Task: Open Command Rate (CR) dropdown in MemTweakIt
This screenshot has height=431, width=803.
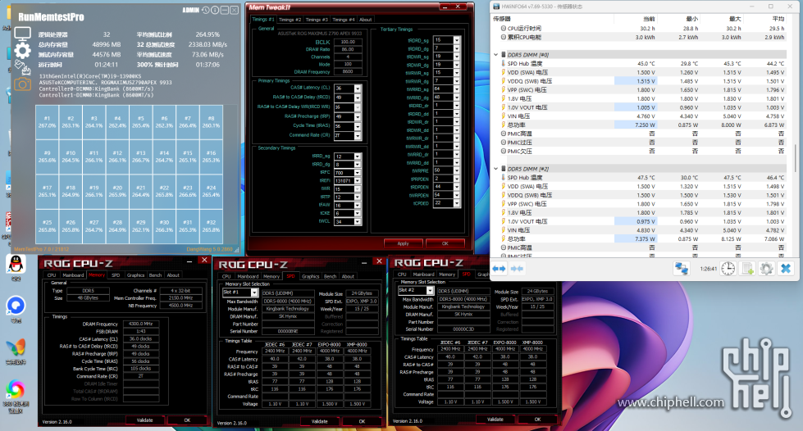Action: [358, 136]
